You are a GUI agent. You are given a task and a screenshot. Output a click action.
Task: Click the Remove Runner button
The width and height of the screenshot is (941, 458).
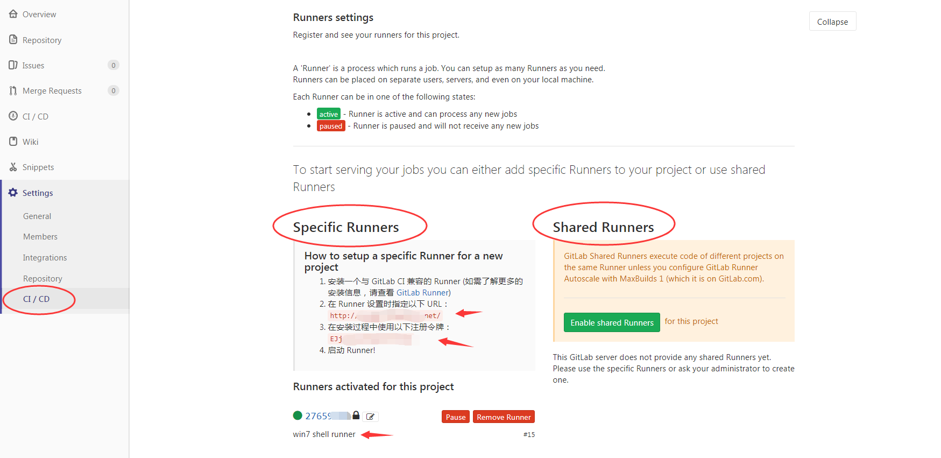tap(504, 417)
